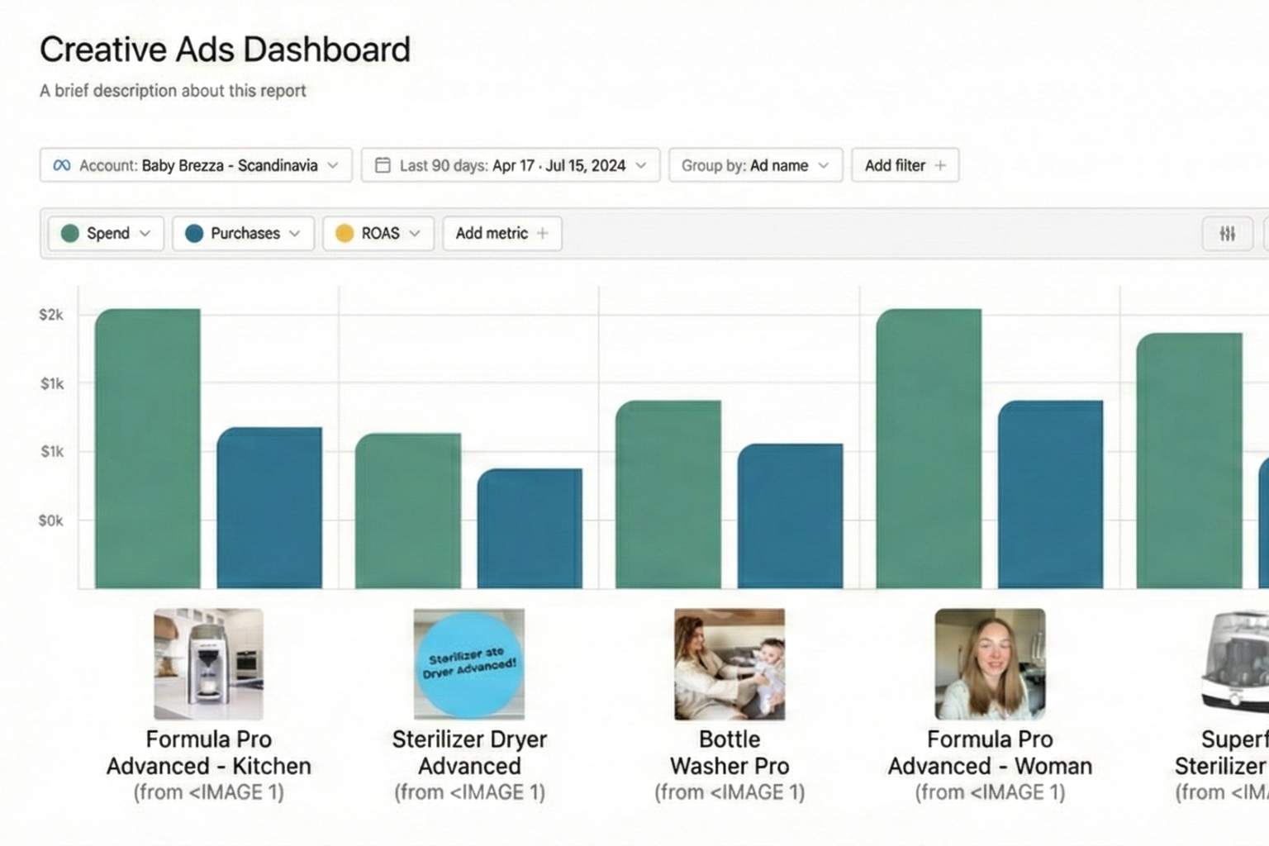Open the chart settings sliders icon

1227,234
